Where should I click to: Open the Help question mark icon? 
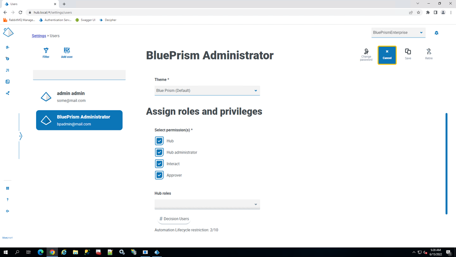pyautogui.click(x=8, y=199)
